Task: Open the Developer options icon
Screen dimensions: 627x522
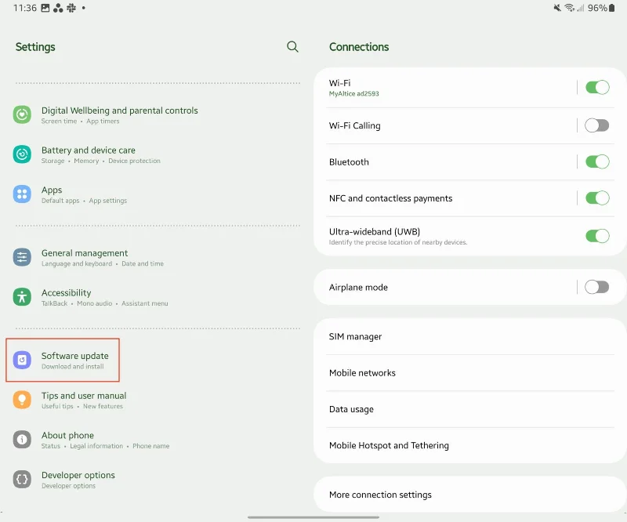Action: tap(22, 480)
